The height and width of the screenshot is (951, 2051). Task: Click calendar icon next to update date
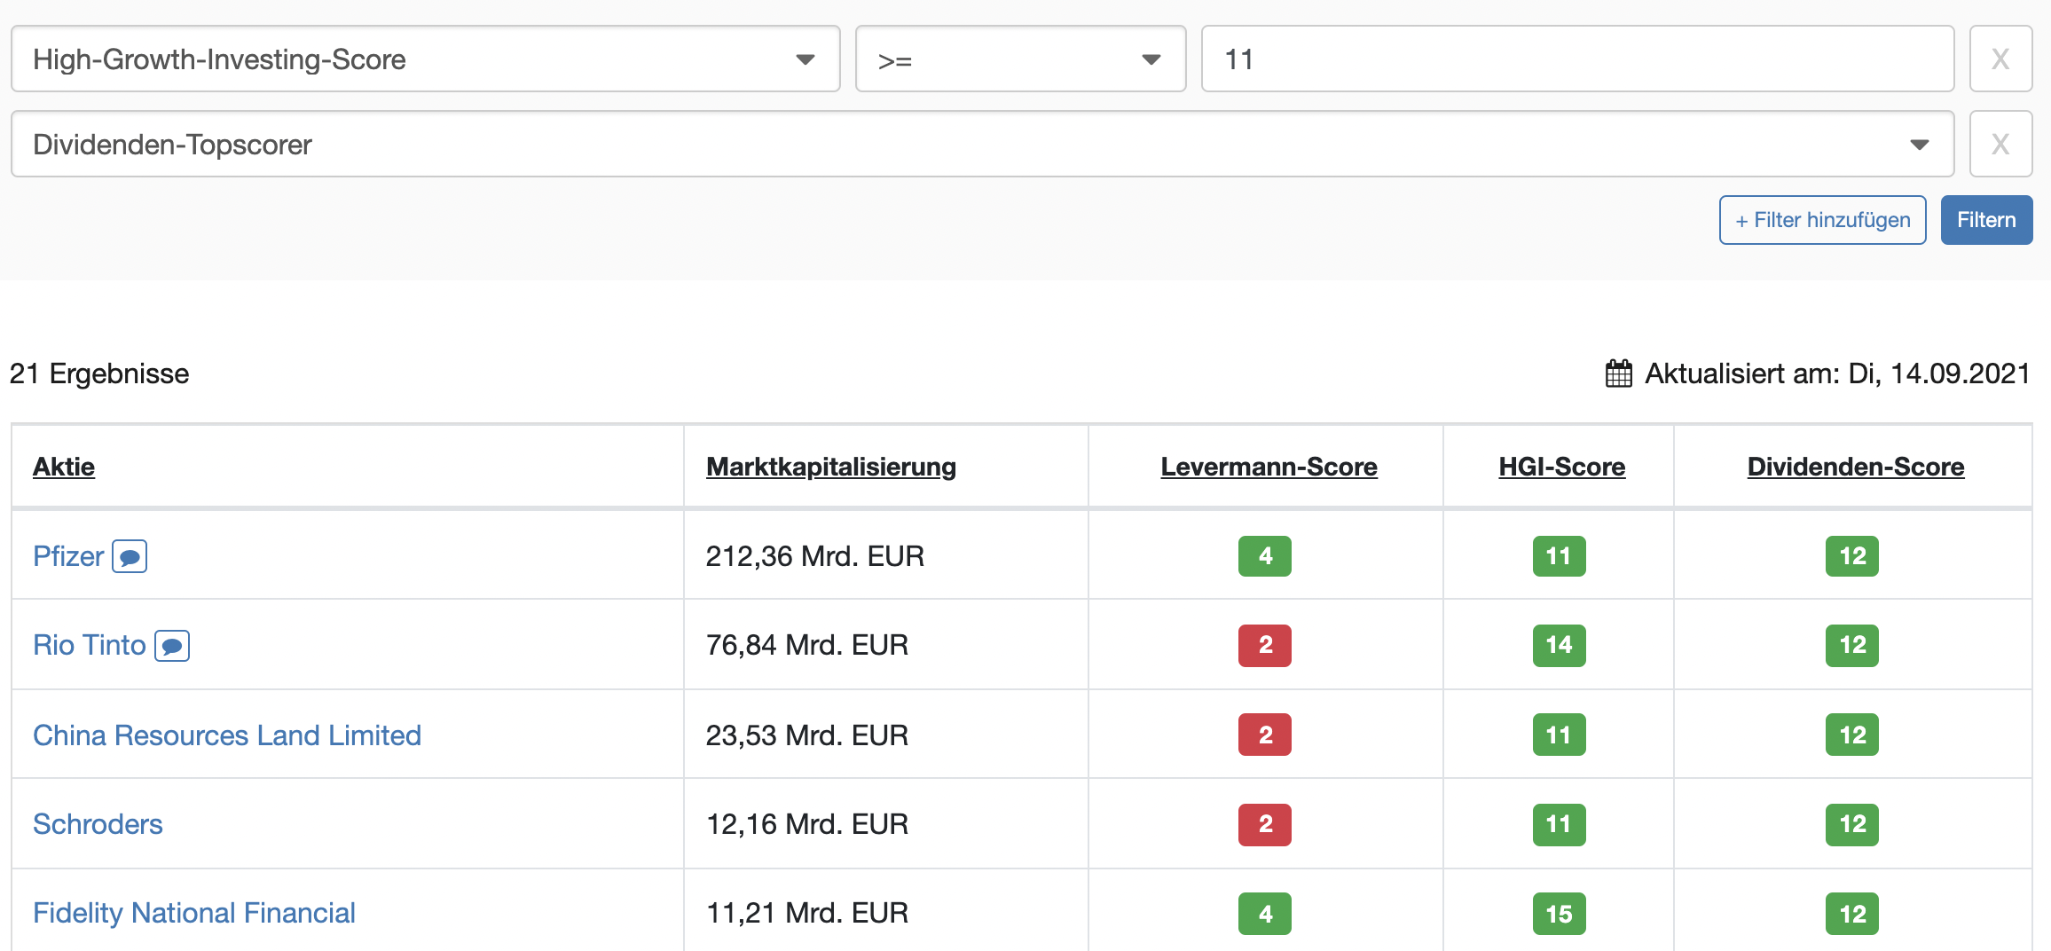click(x=1619, y=373)
